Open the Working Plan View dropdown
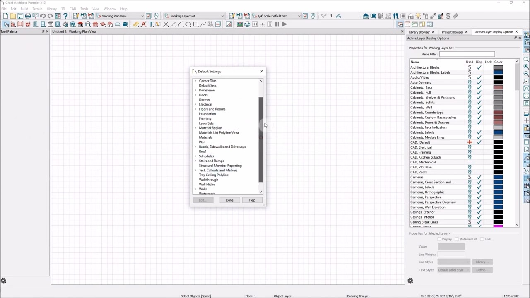This screenshot has width=530, height=298. (142, 16)
